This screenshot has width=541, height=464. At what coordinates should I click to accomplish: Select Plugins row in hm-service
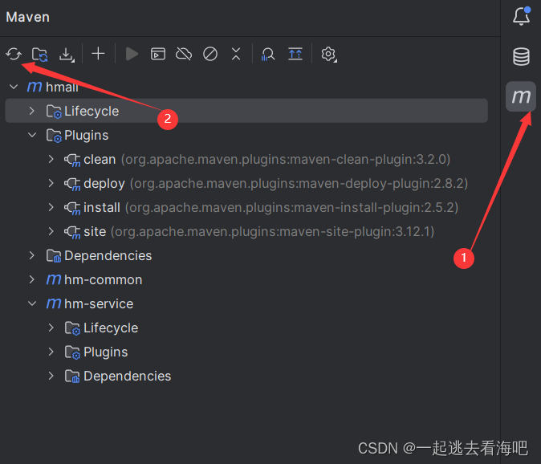[x=246, y=352]
